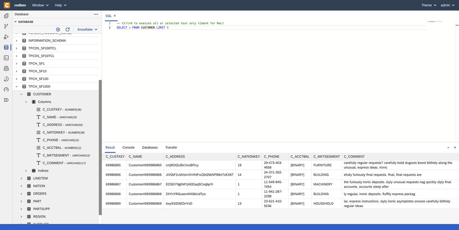Click the database tree vertical scrollbar
The width and height of the screenshot is (459, 230).
tap(100, 147)
